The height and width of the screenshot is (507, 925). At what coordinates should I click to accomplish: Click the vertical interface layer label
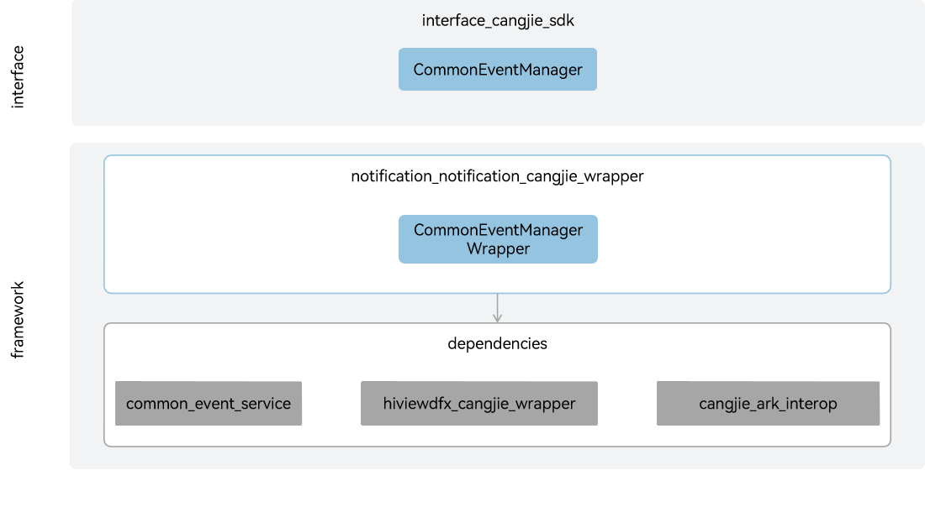18,76
